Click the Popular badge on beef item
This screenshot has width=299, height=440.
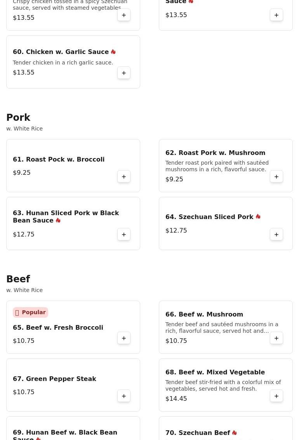click(30, 313)
